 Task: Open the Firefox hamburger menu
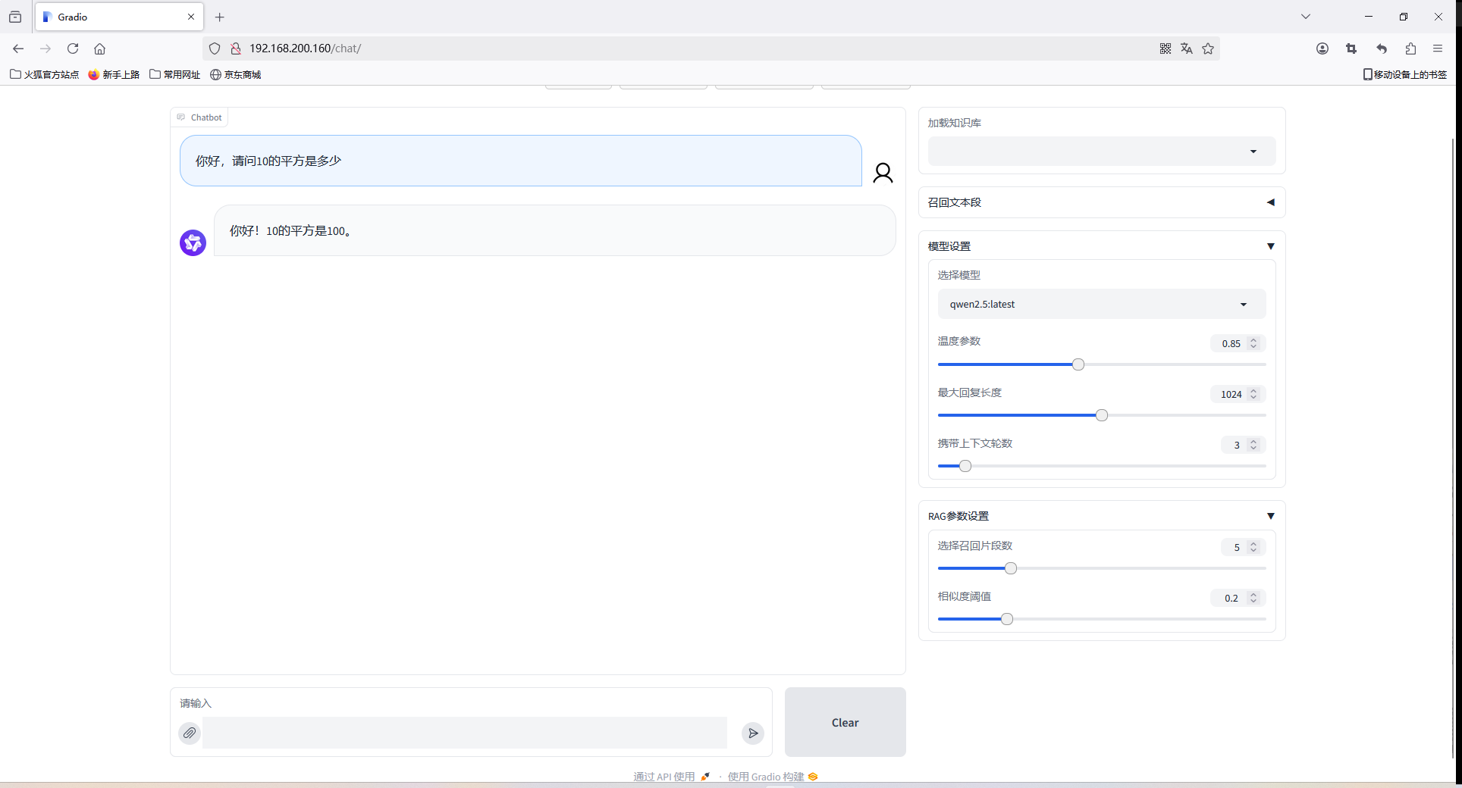pyautogui.click(x=1438, y=48)
